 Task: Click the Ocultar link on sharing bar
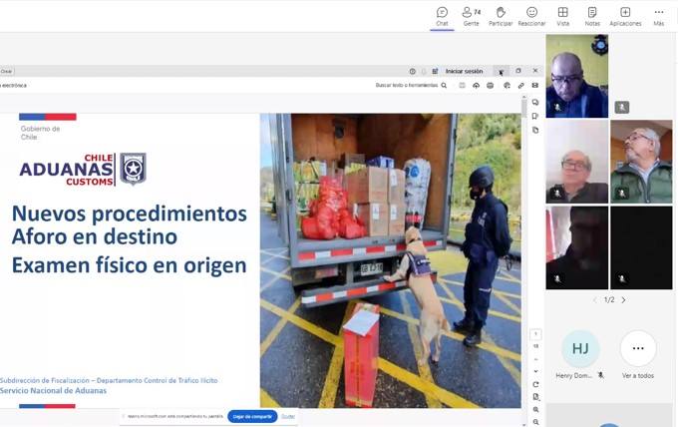tap(288, 417)
